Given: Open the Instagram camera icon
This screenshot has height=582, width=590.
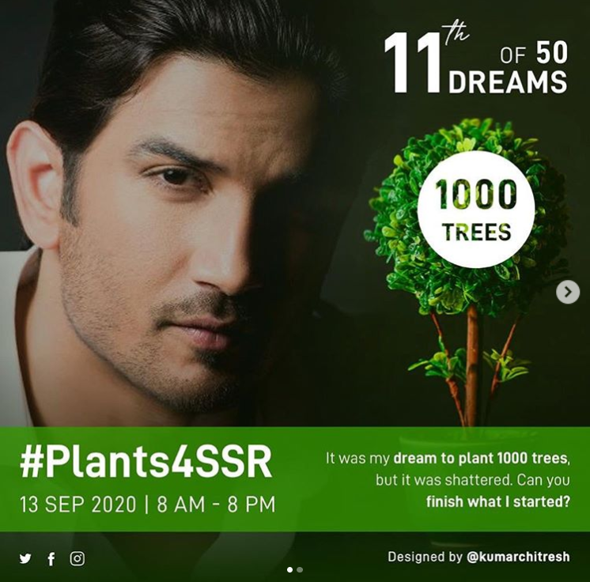Looking at the screenshot, I should pos(77,558).
